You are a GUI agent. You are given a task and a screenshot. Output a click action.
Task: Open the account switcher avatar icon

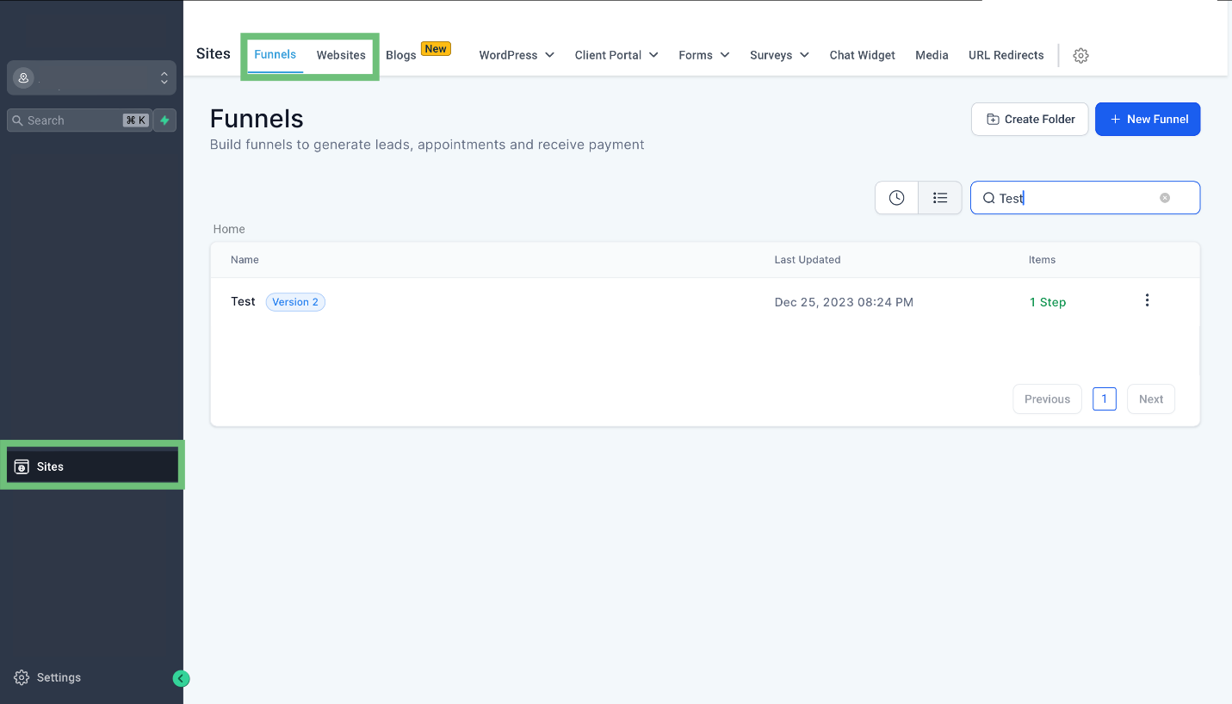(x=23, y=77)
